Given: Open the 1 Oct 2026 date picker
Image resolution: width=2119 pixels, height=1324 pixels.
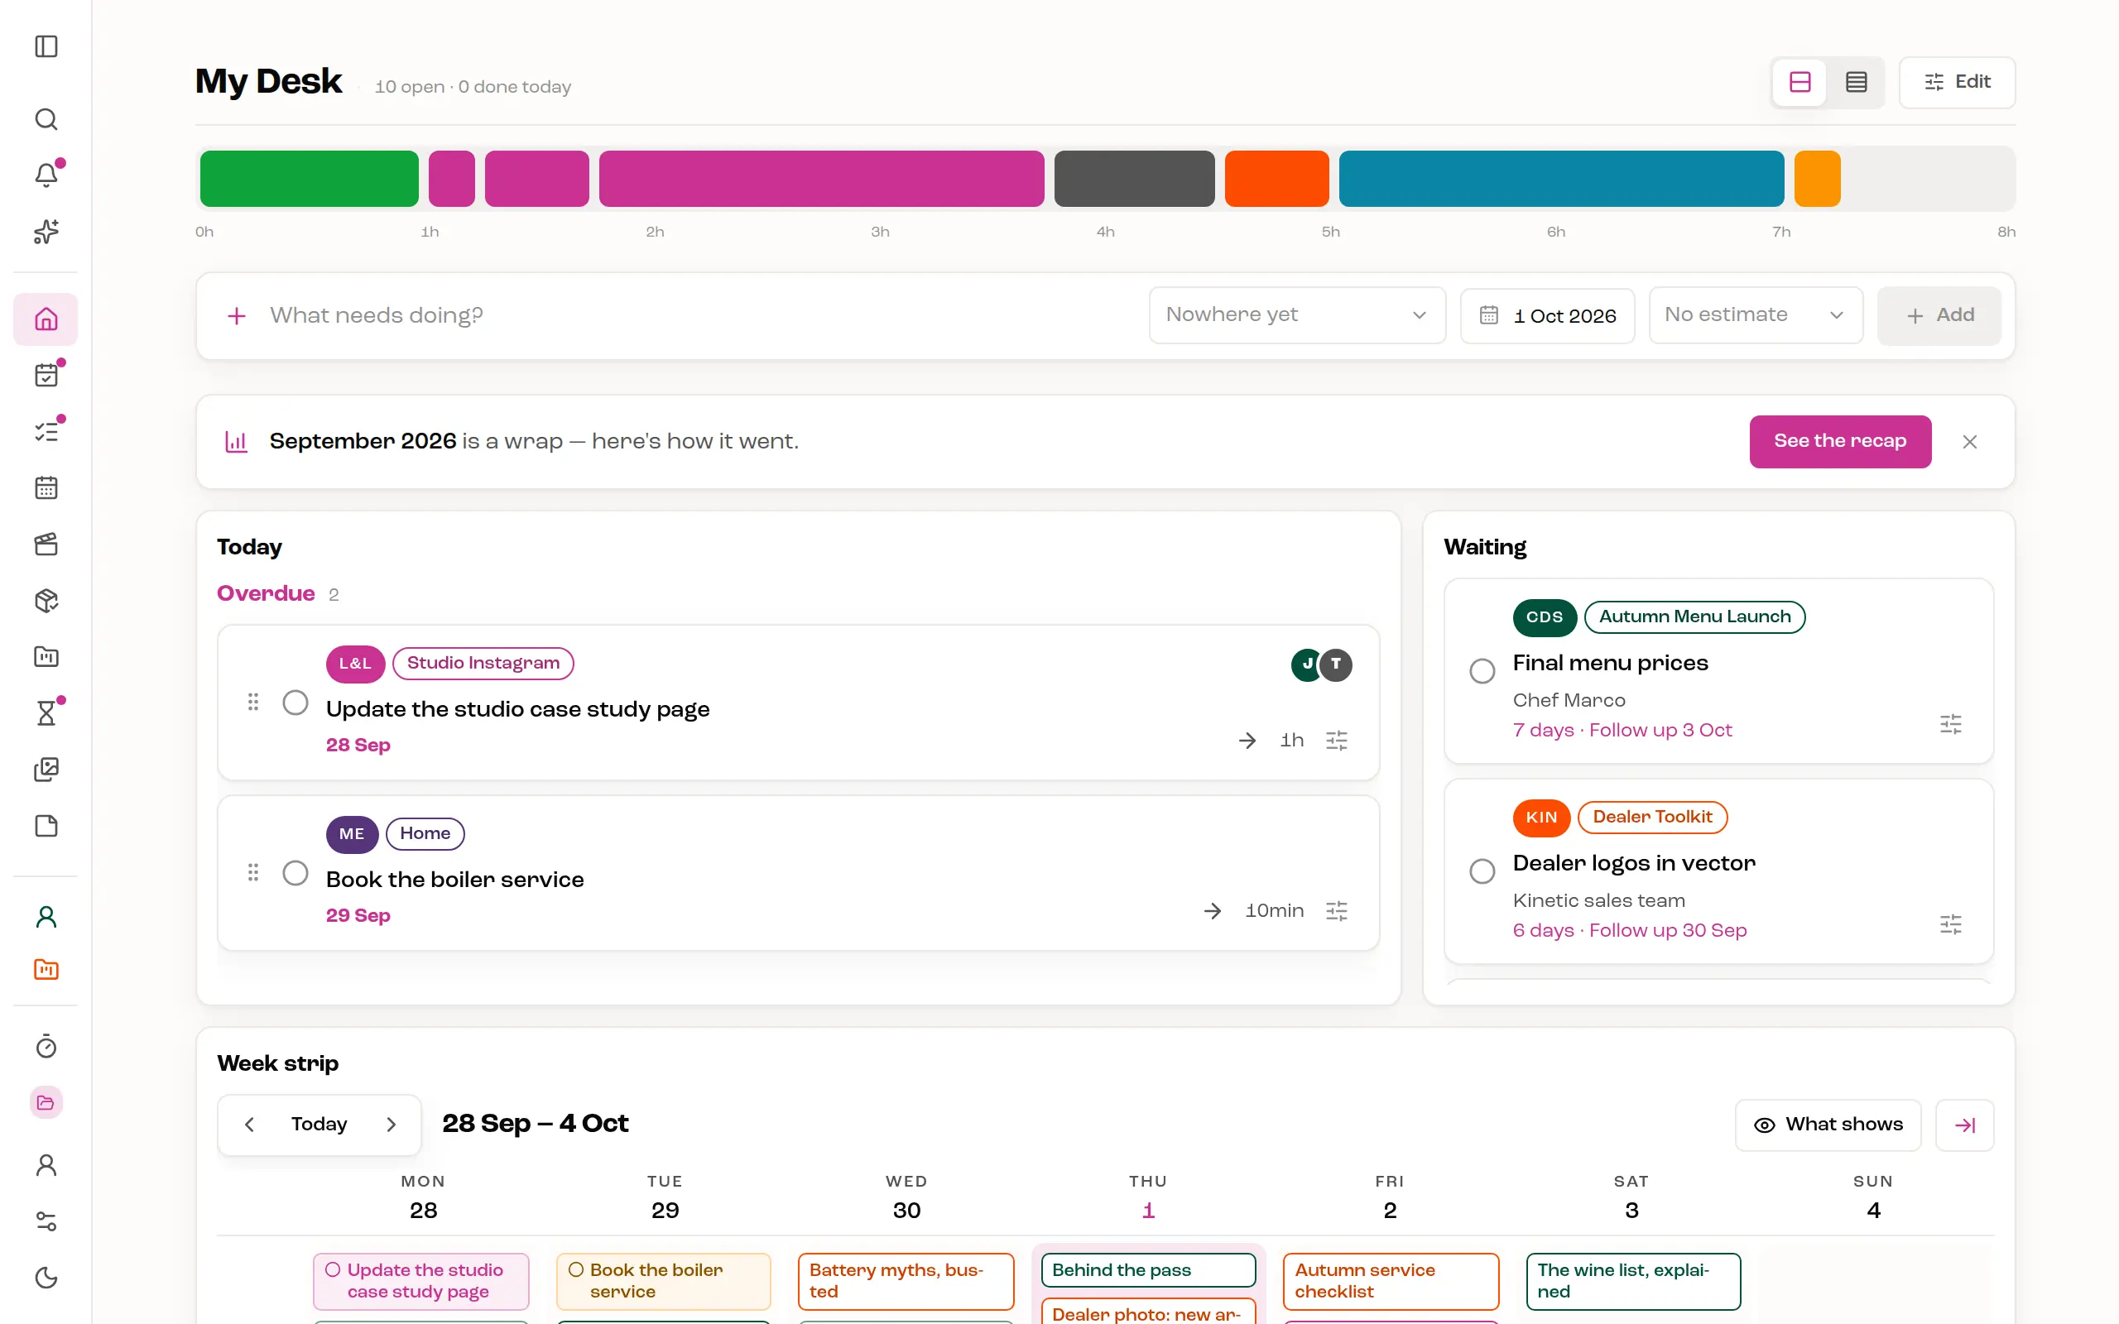Looking at the screenshot, I should click(x=1547, y=316).
